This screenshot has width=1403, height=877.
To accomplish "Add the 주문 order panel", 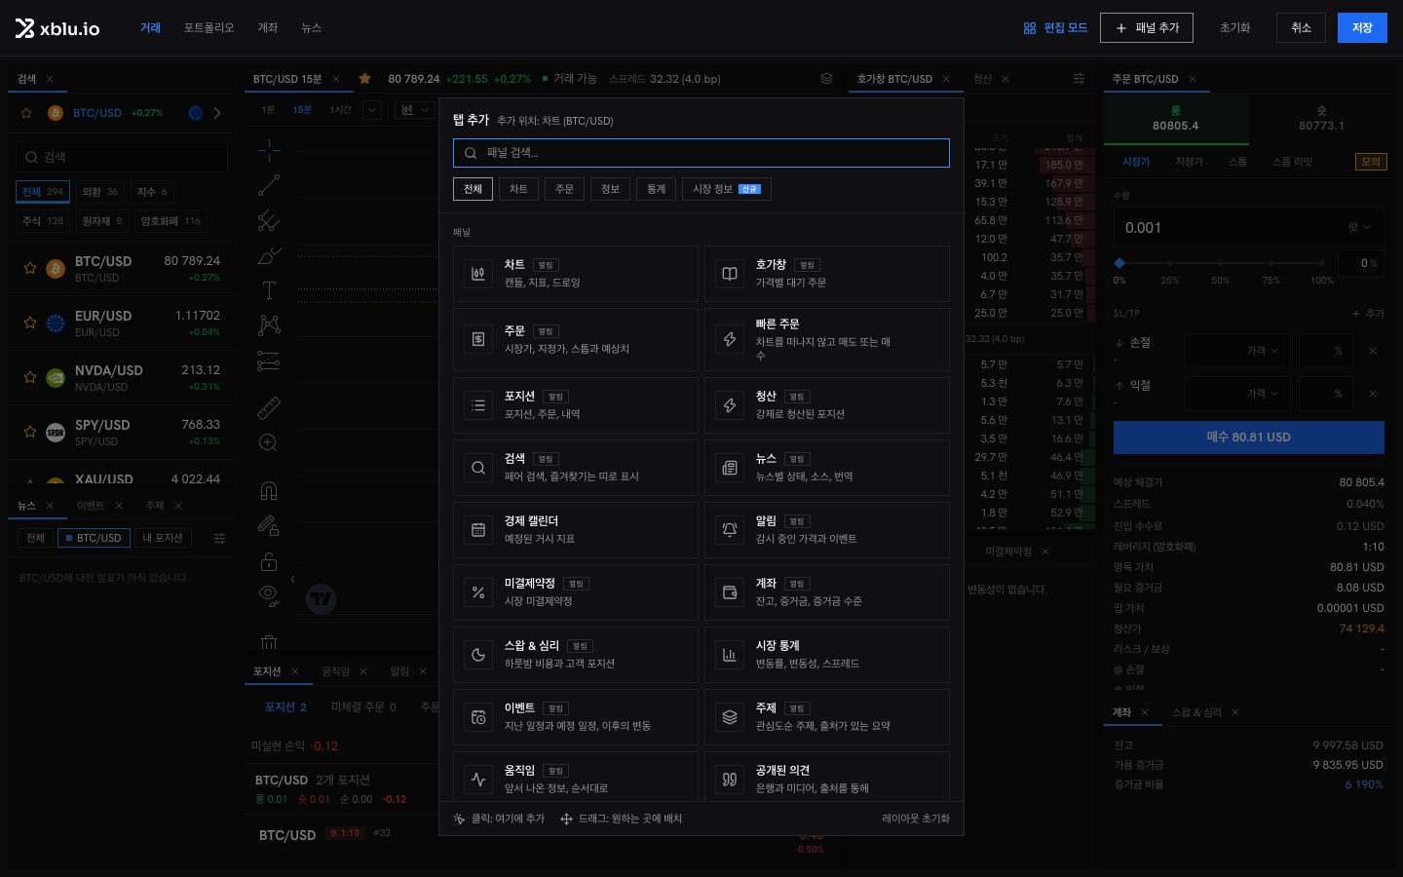I will tap(576, 339).
